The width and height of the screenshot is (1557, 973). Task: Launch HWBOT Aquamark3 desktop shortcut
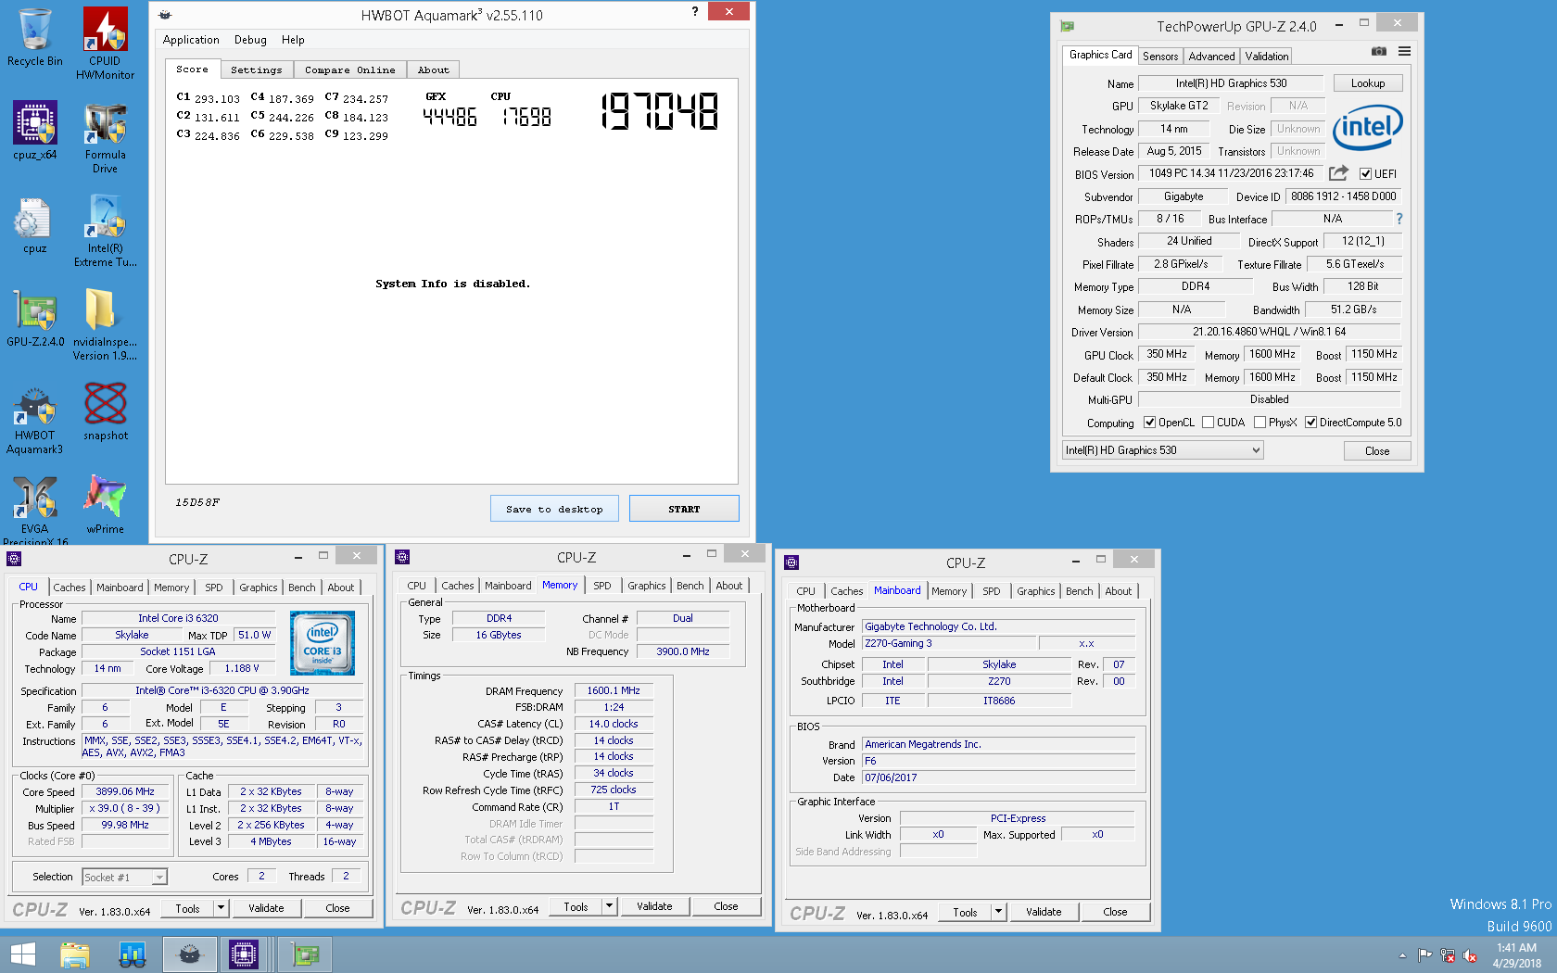click(35, 420)
